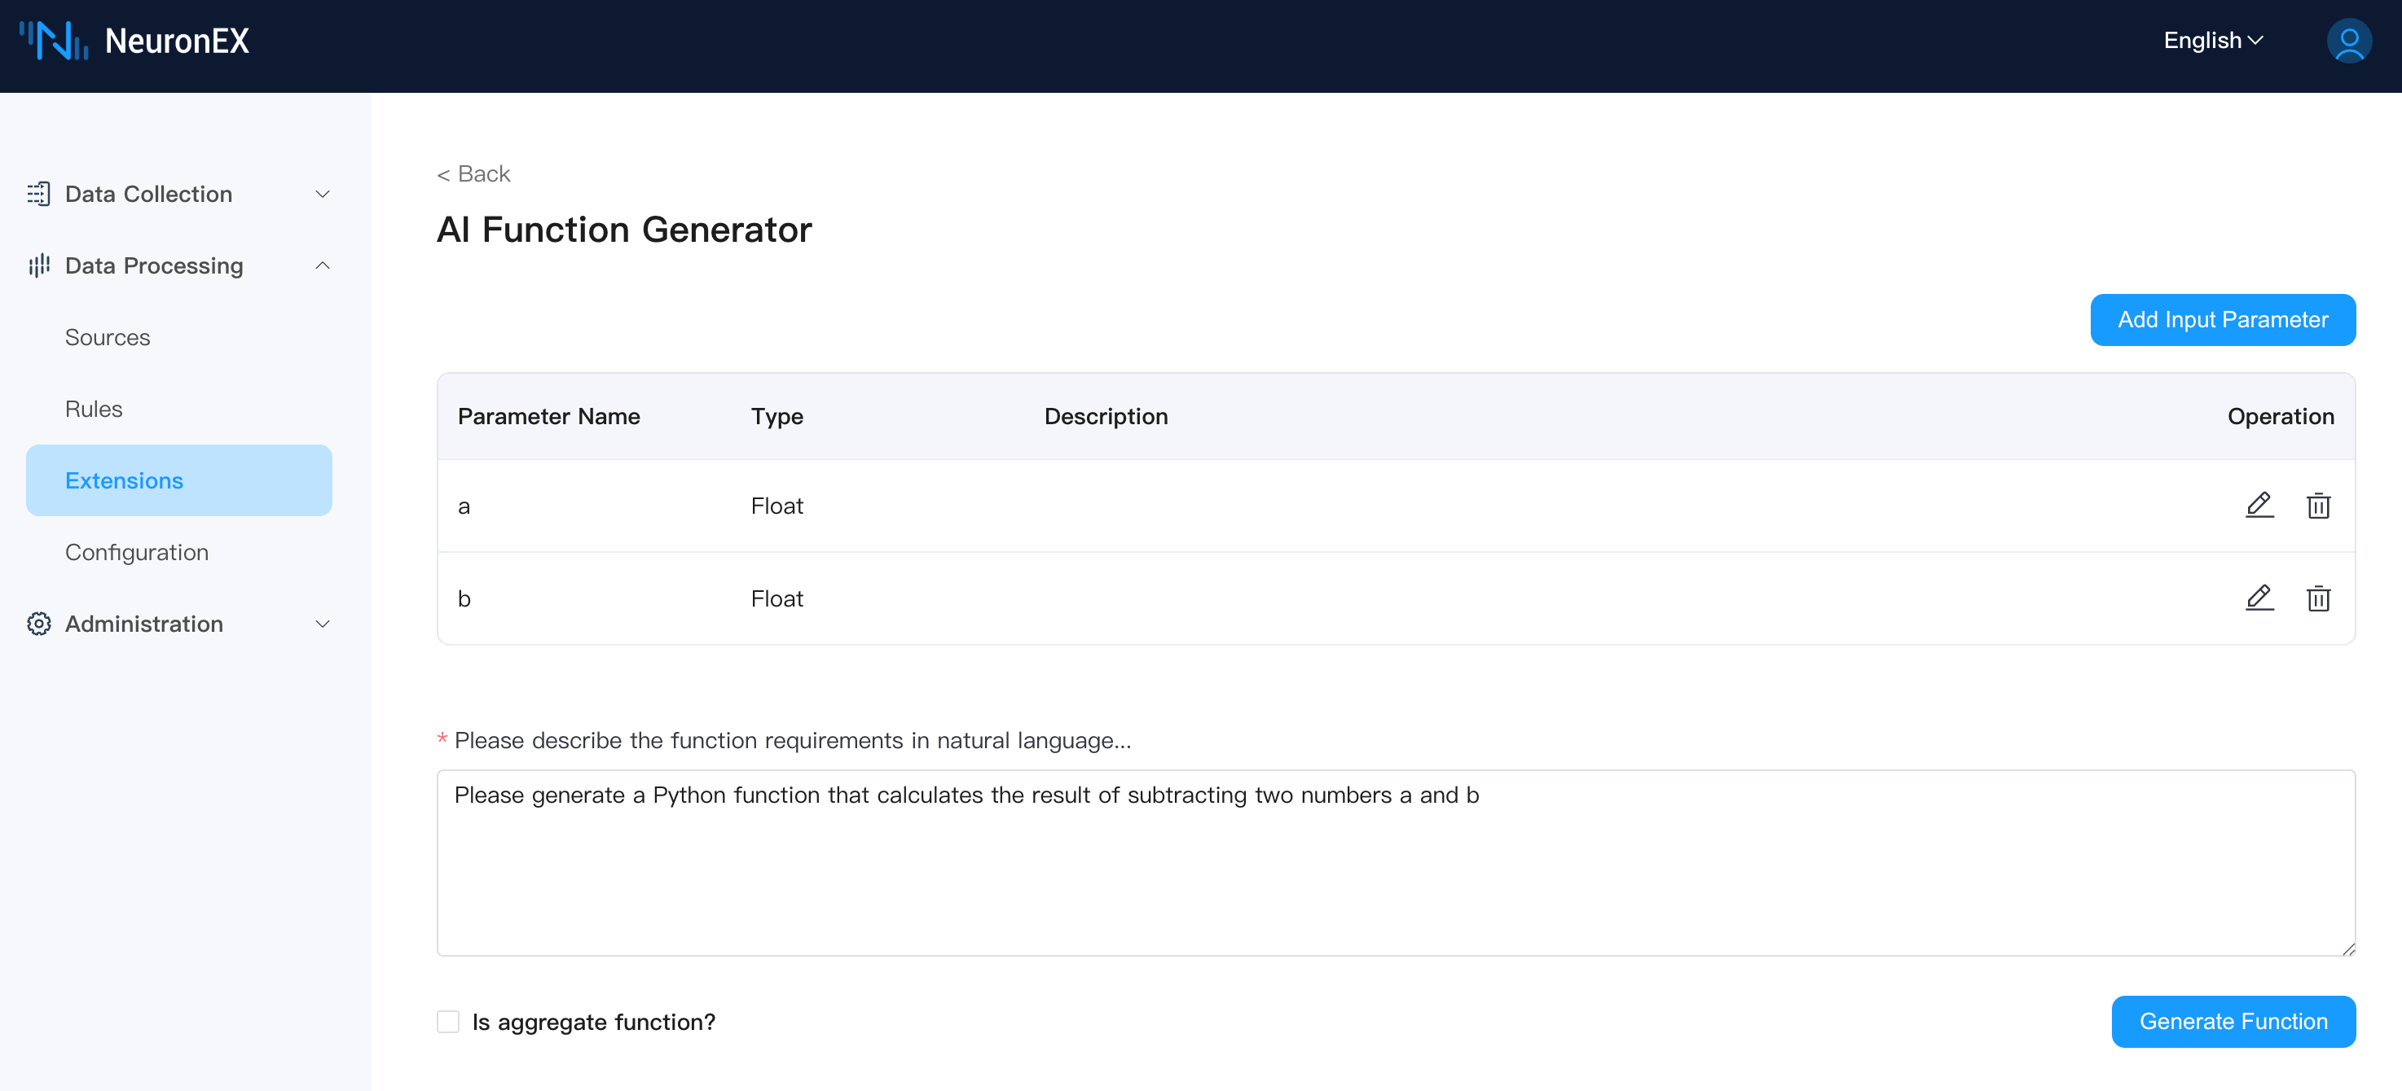Select the Configuration menu item
The image size is (2402, 1091).
136,551
